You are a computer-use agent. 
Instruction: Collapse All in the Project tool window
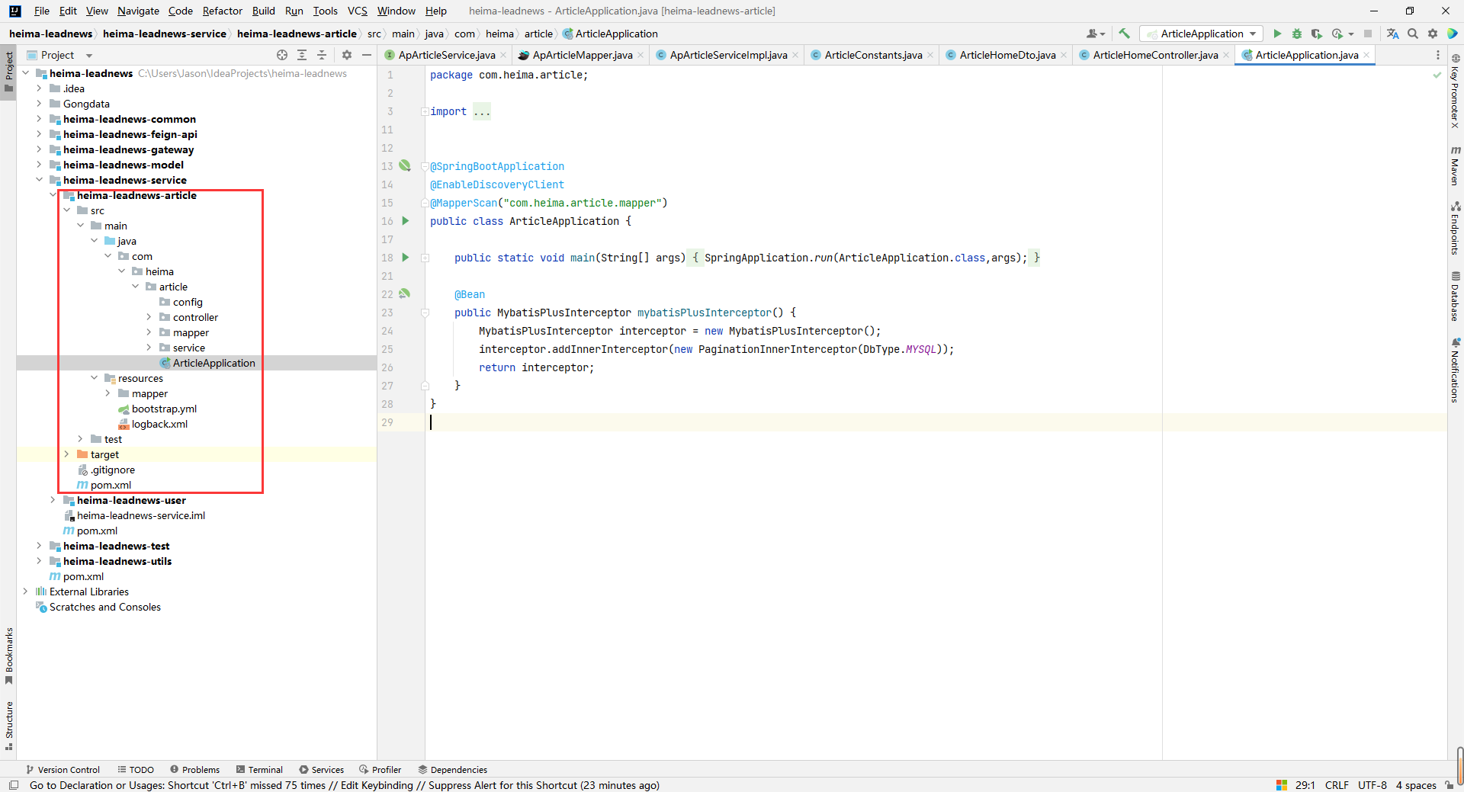pos(322,55)
